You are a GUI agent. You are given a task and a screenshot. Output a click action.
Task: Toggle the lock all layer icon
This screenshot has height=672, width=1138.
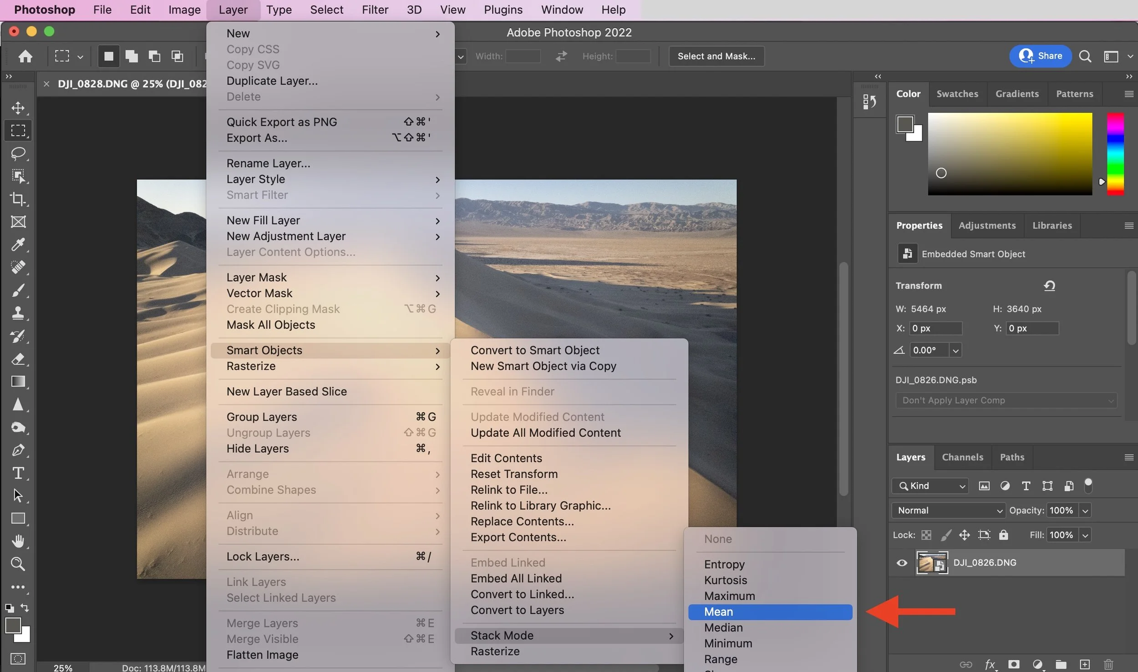pyautogui.click(x=1003, y=535)
